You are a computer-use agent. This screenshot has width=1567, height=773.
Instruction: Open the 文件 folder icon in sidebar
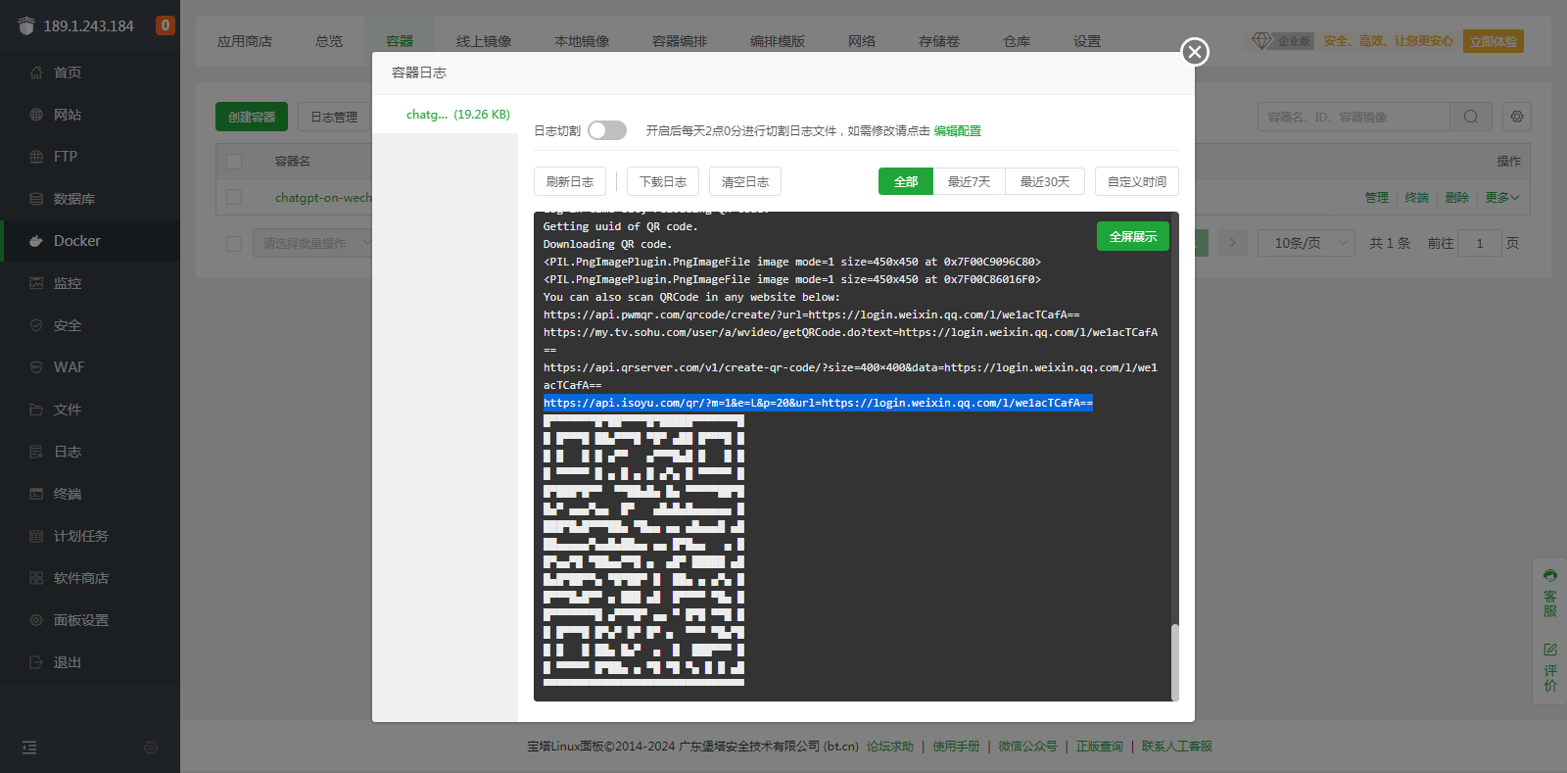pos(36,410)
